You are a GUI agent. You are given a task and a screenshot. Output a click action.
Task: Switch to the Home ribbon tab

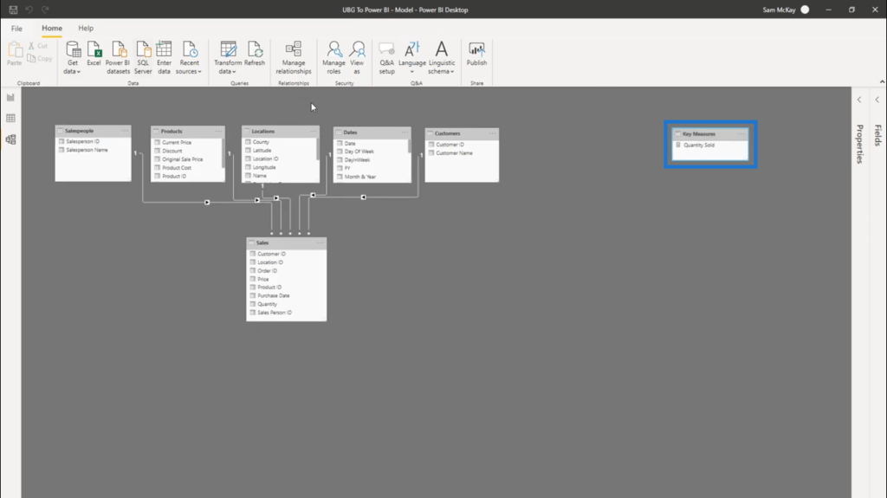tap(51, 29)
